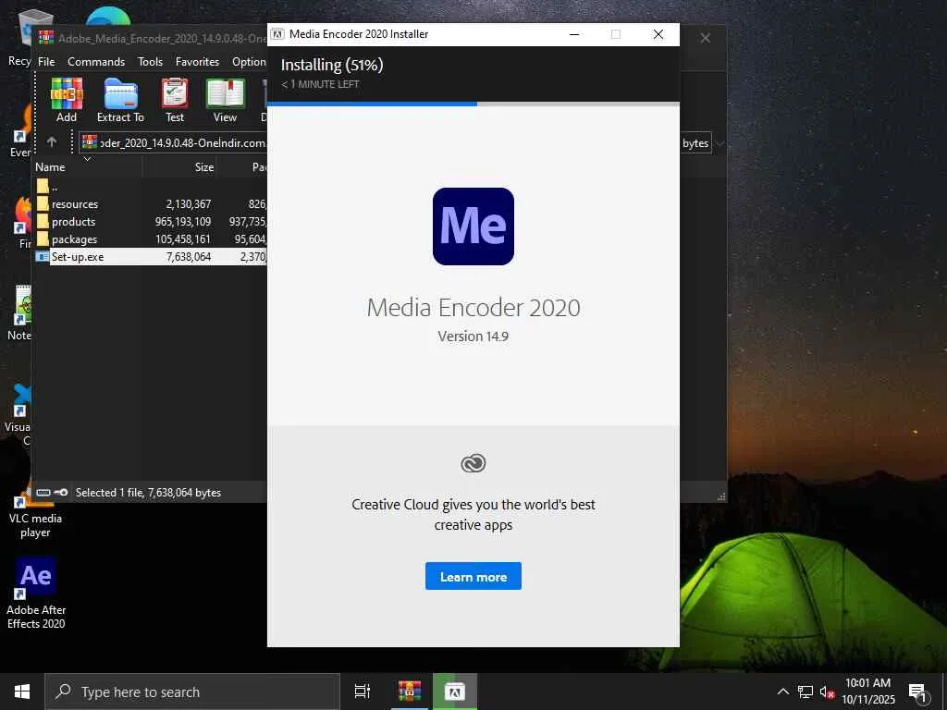Click the network tray icon

coord(806,692)
